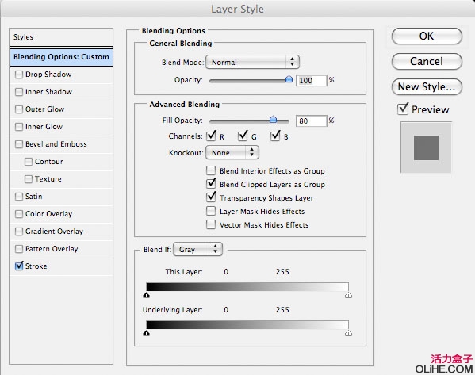
Task: Click the OK button
Action: pos(427,36)
